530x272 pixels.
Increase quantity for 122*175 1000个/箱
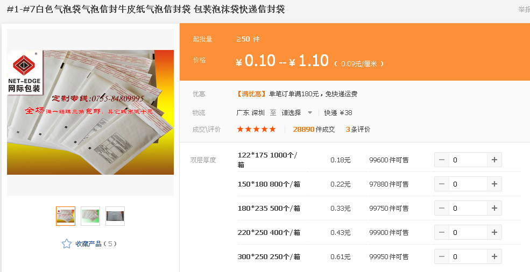pos(494,160)
